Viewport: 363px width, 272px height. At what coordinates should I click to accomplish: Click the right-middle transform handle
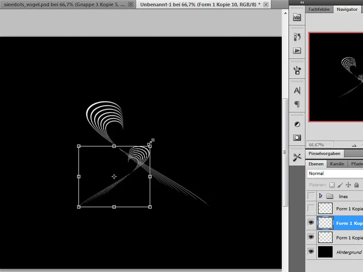click(150, 177)
